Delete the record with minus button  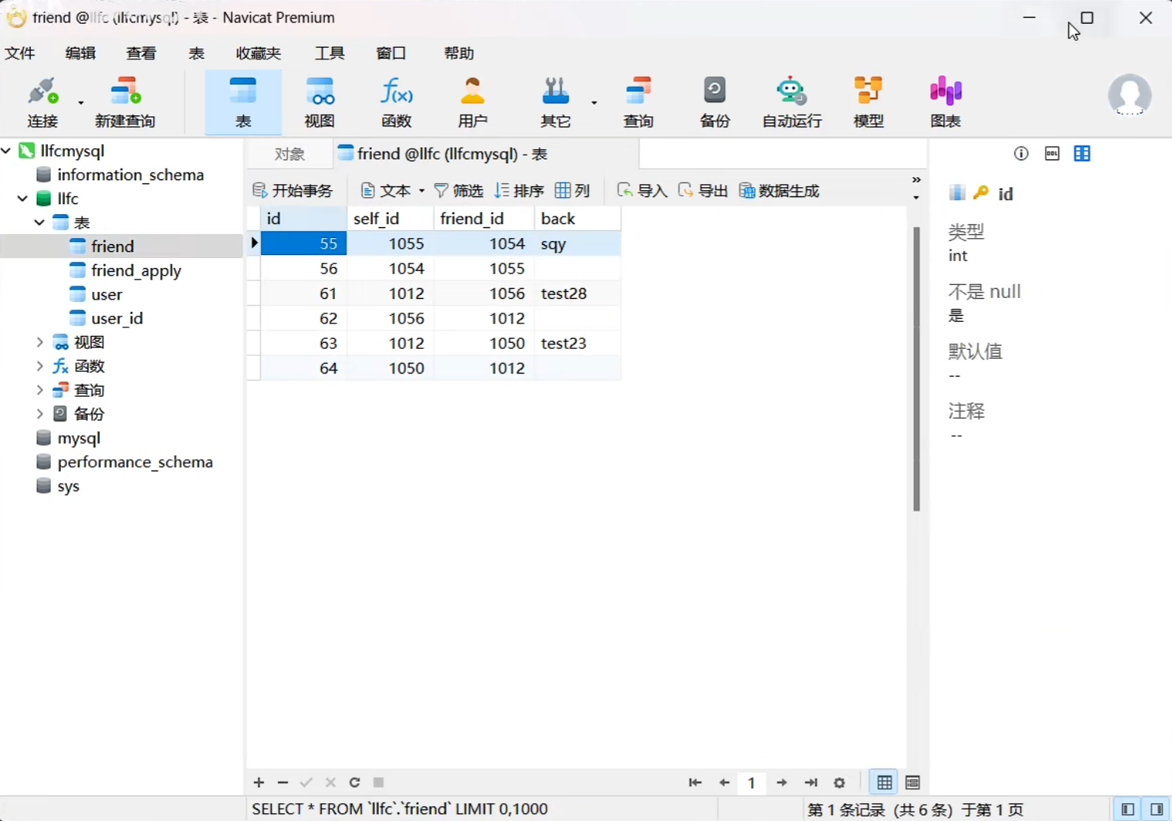pos(283,782)
